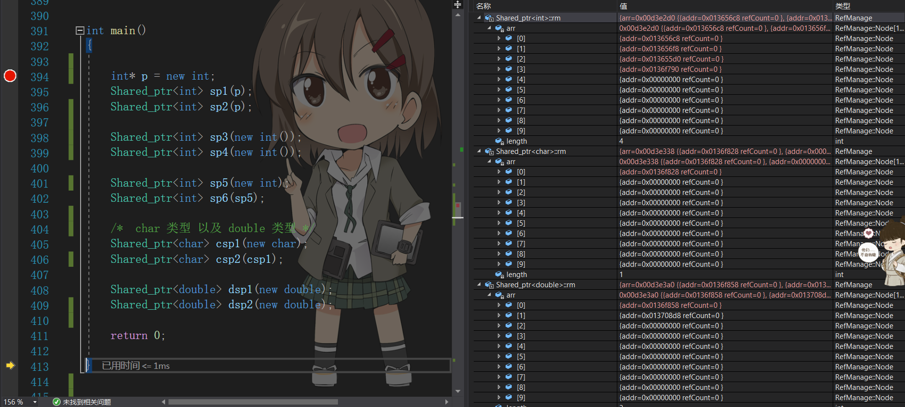Screen dimensions: 905x407
Task: Collapse the Shared_ptr<char>::rm watch entry
Action: 479,151
